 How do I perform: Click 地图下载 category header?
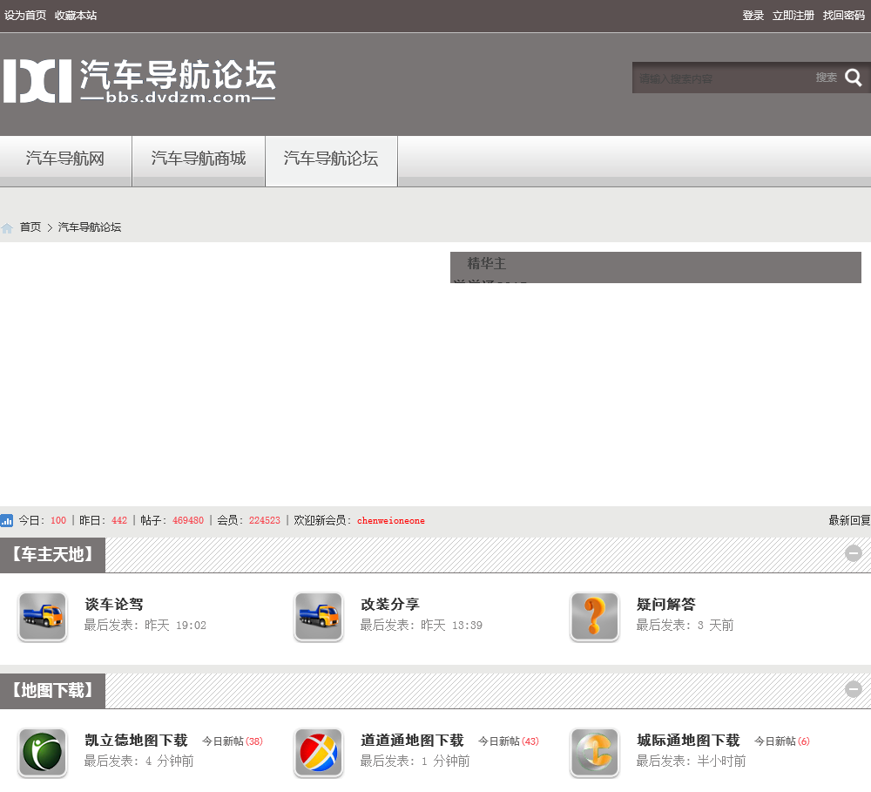(53, 691)
